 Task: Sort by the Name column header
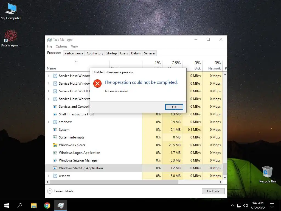click(x=51, y=68)
